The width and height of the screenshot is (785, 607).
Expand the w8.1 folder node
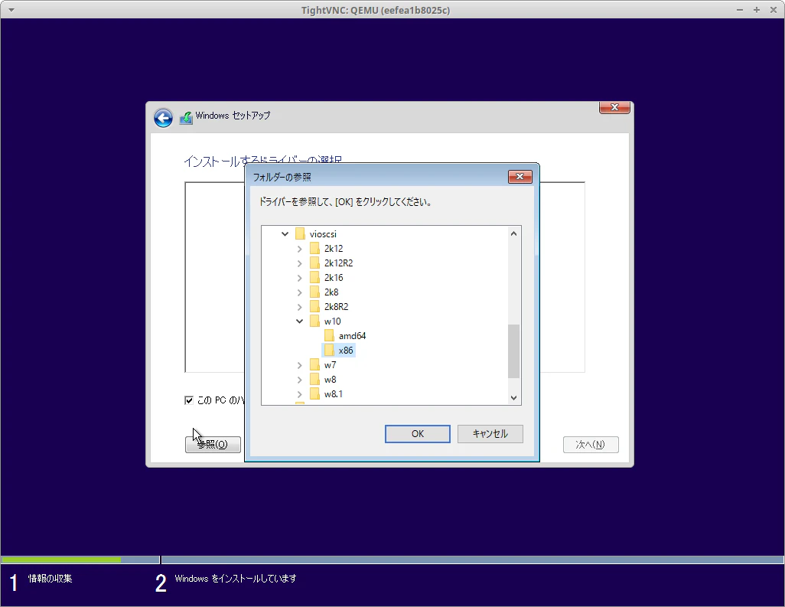point(299,394)
